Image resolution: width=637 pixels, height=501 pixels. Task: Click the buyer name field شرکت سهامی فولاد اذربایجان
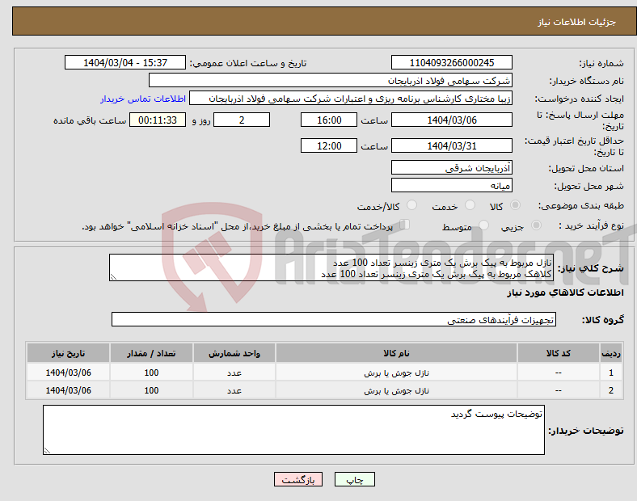(331, 80)
